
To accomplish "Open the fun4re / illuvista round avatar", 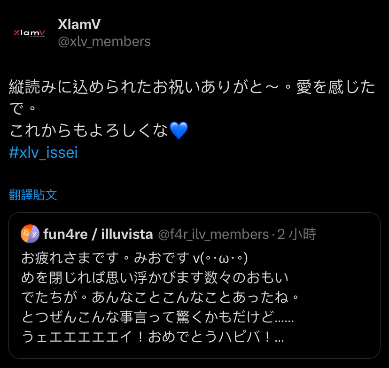I will click(x=30, y=234).
